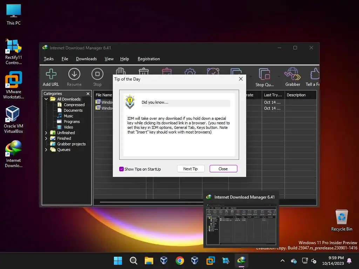Click the Resume download toolbar icon

tap(74, 77)
